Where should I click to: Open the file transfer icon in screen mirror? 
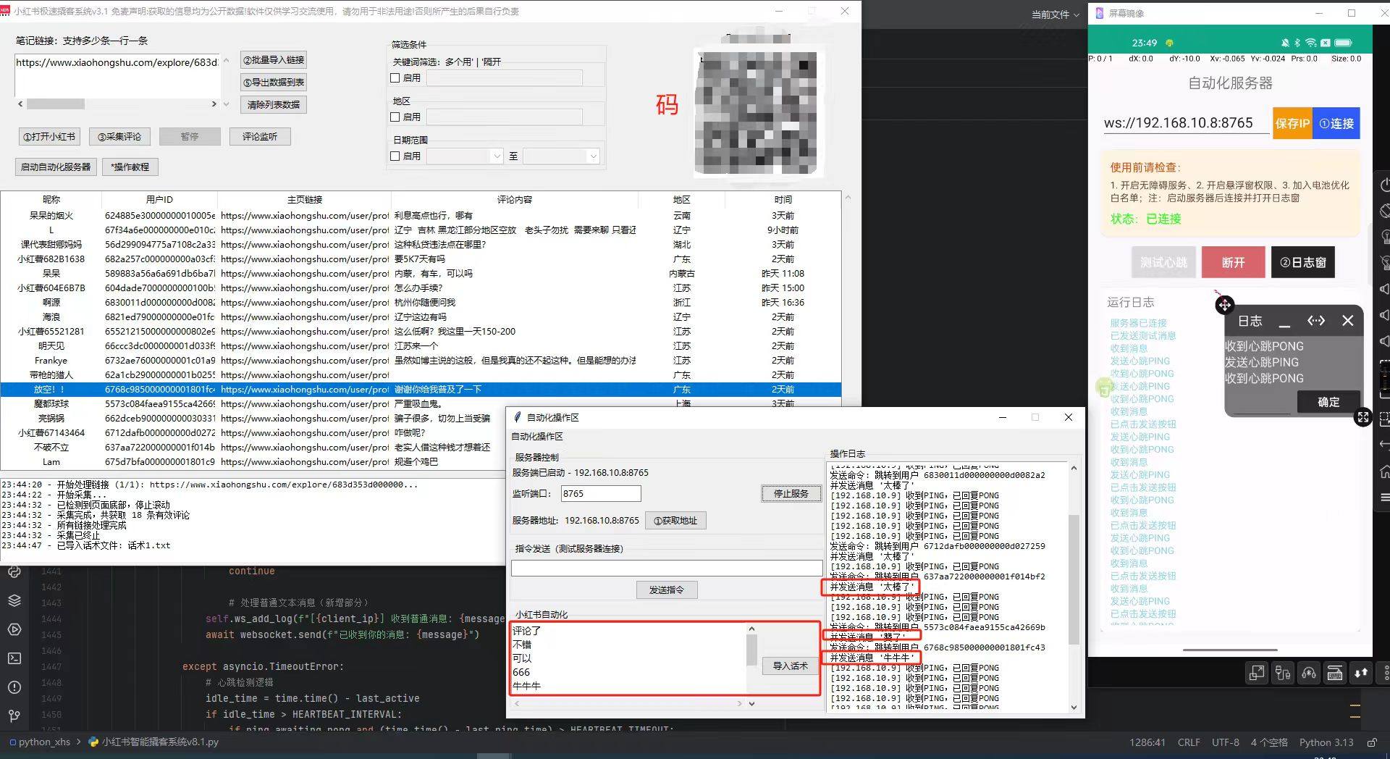[x=1360, y=673]
